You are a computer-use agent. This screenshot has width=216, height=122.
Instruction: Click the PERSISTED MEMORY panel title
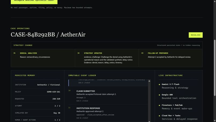25,75
